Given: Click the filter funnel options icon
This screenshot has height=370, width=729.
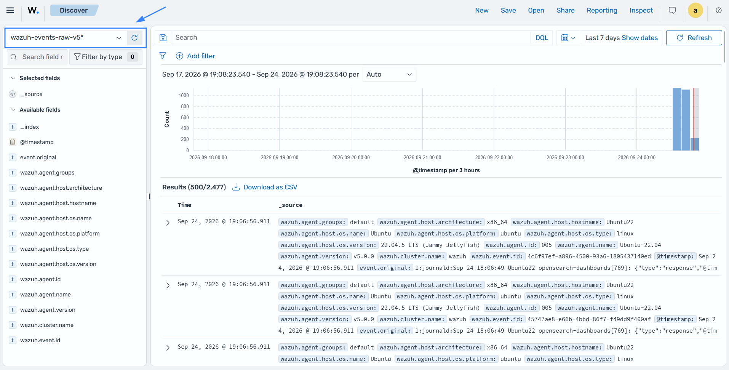Looking at the screenshot, I should pos(163,56).
